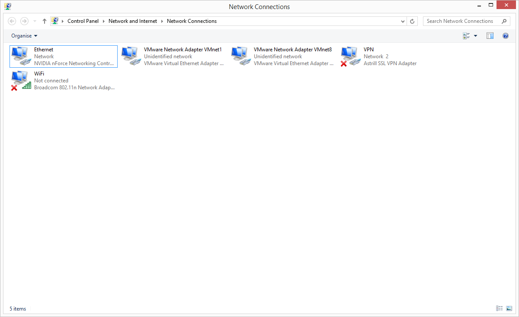Image resolution: width=519 pixels, height=317 pixels.
Task: Click the Search Network Connections field
Action: (461, 21)
